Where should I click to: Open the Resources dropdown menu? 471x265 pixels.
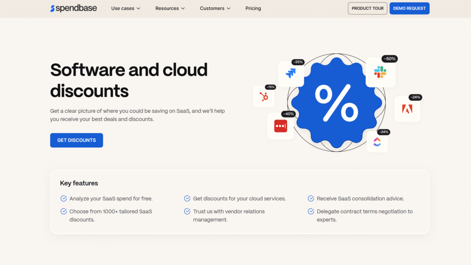point(170,8)
